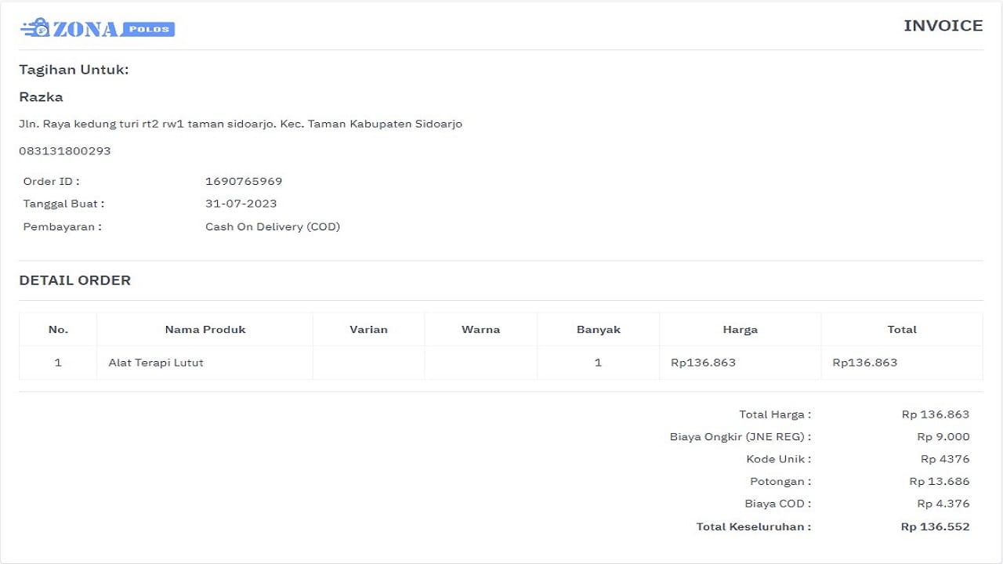Select the Alat Terapi Lutut product row

[x=156, y=363]
